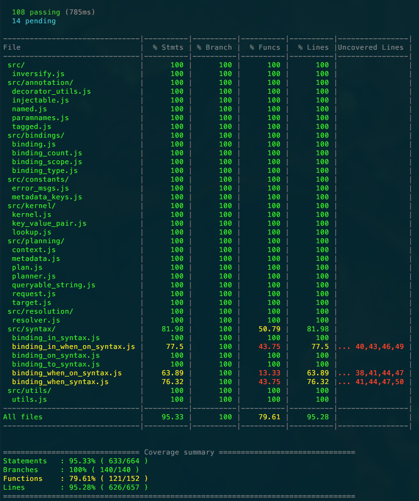Click the '% Stmts' column header

pos(168,47)
